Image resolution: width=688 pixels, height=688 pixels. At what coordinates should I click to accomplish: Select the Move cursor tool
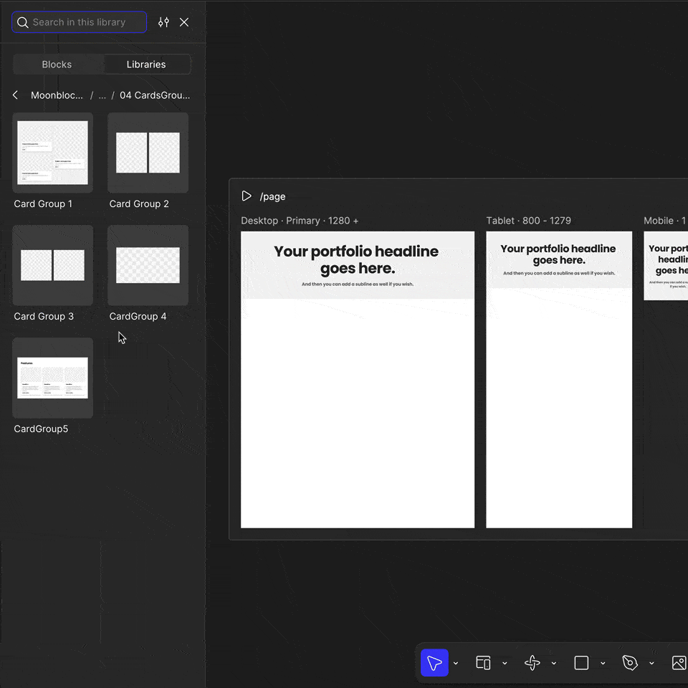click(434, 662)
